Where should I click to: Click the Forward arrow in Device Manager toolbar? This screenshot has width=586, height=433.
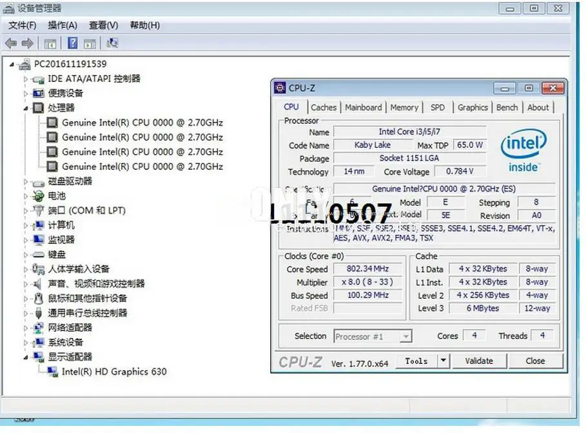click(27, 43)
